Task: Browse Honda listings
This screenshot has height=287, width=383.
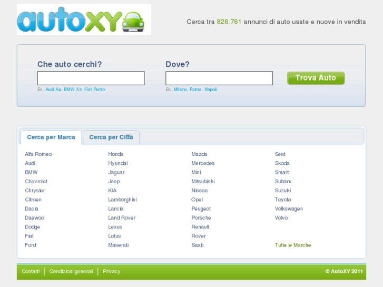Action: click(116, 154)
